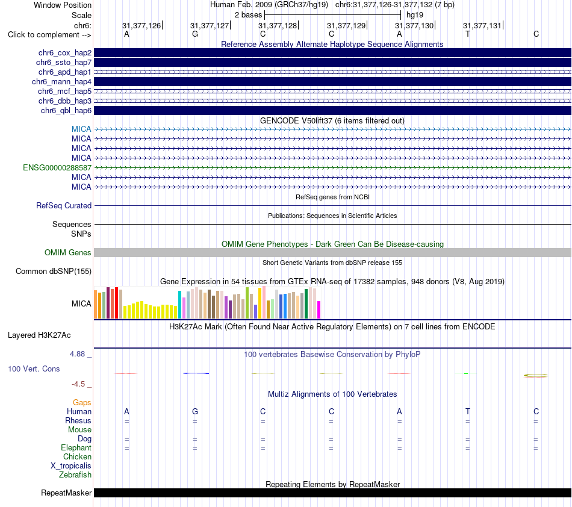Click the RepeatMasker track label

click(66, 493)
